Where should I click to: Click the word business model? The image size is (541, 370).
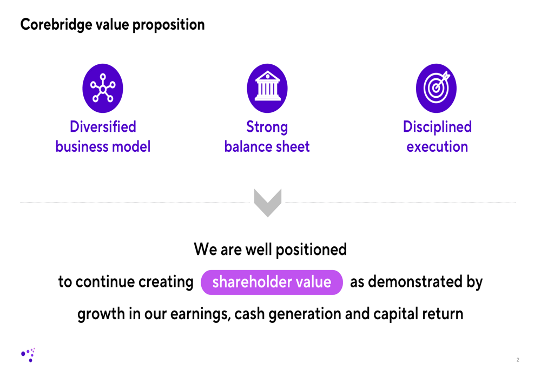pyautogui.click(x=103, y=147)
